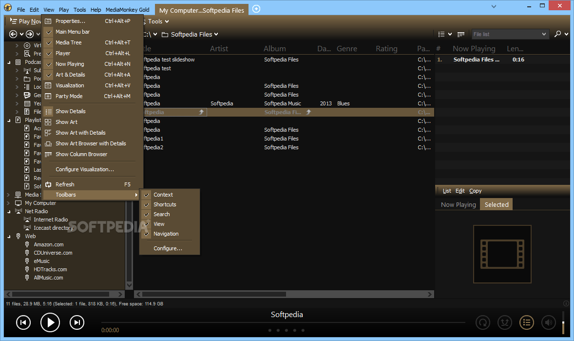Toggle the Now Playing list icon in player
Image resolution: width=574 pixels, height=341 pixels.
pyautogui.click(x=527, y=322)
